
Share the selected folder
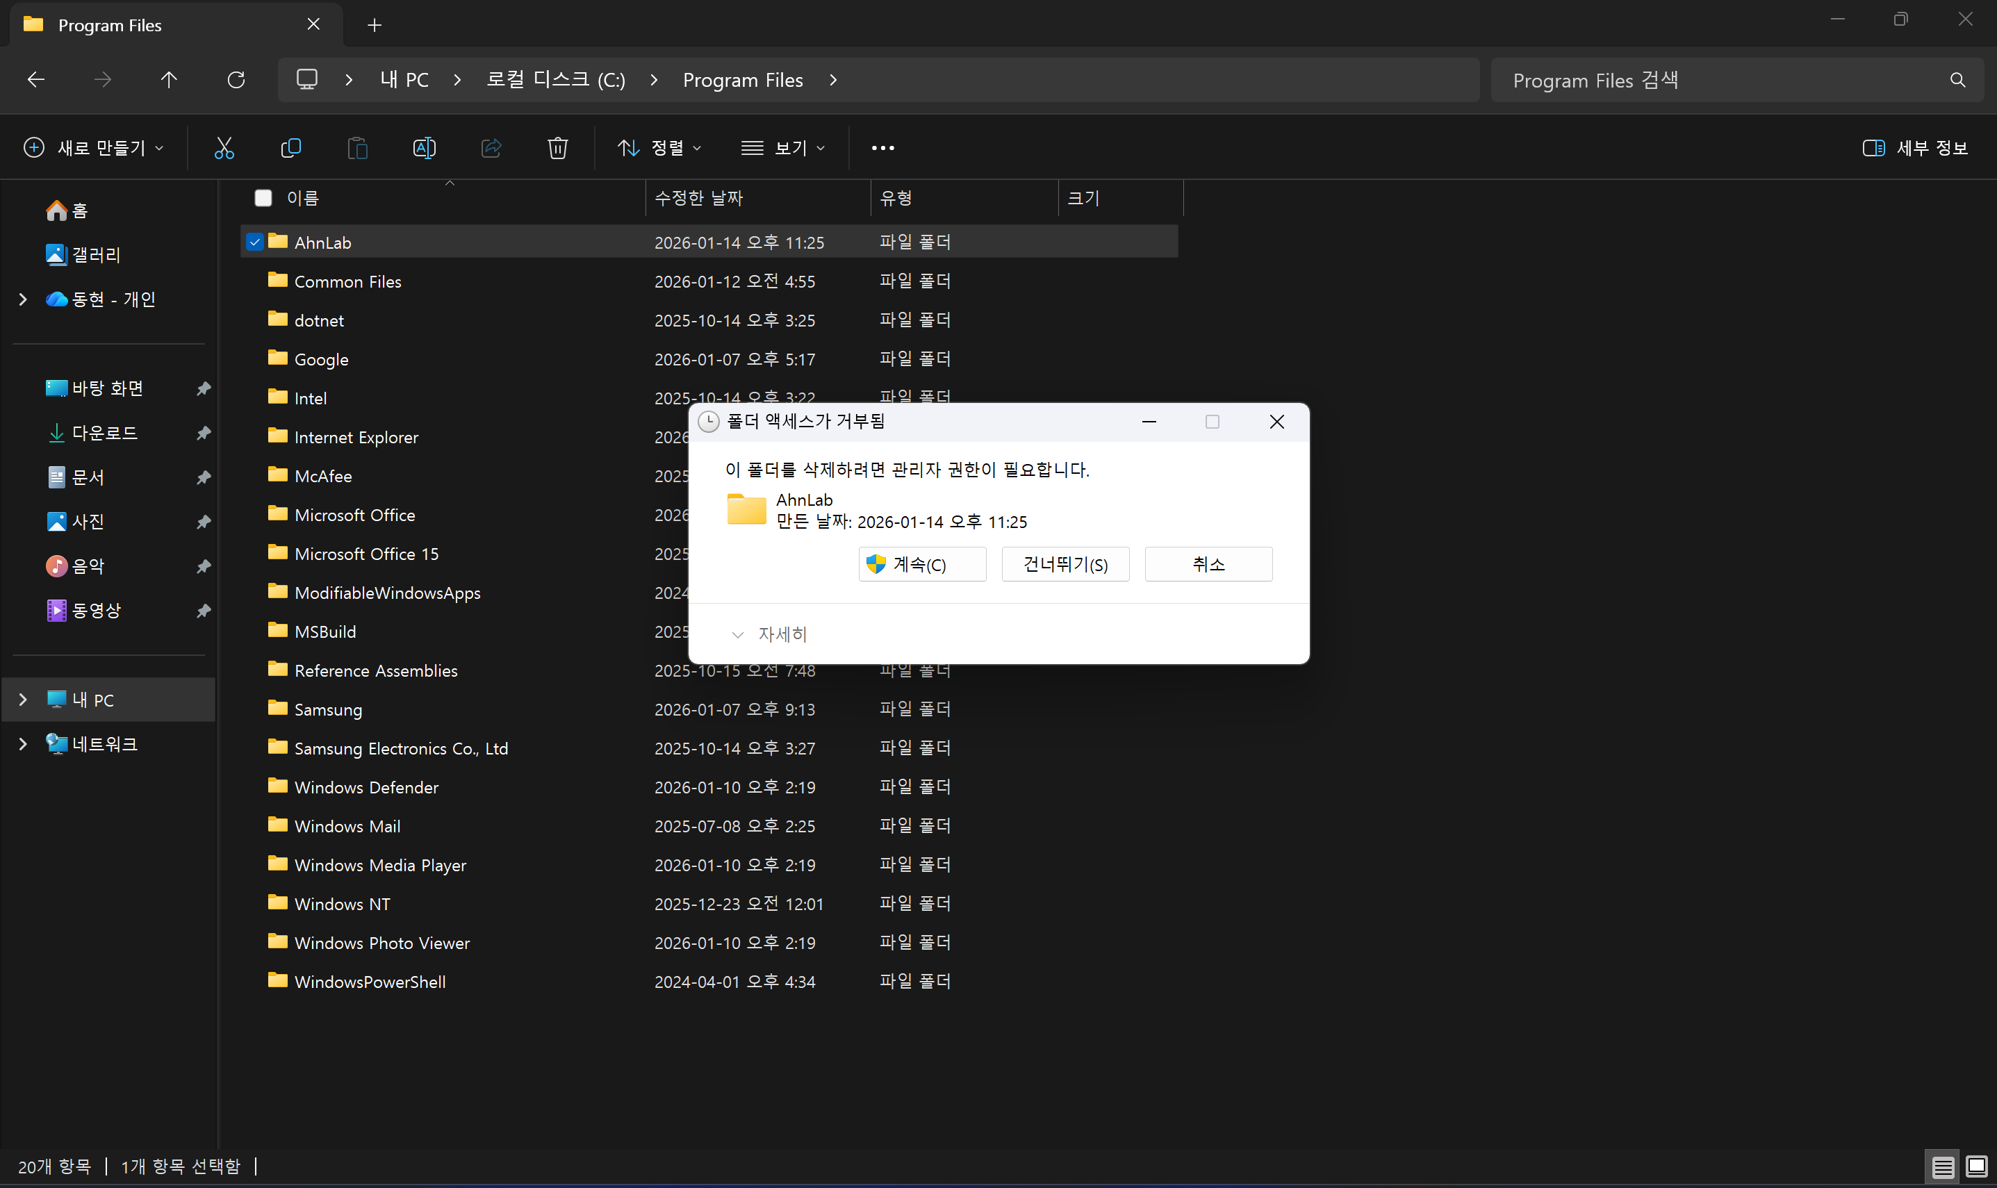pyautogui.click(x=491, y=147)
